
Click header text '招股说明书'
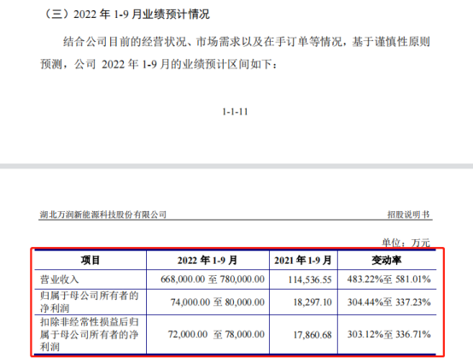[x=408, y=214]
